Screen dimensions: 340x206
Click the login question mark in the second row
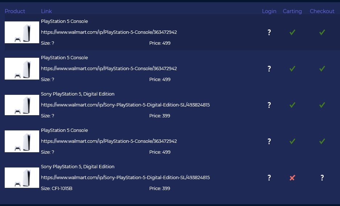269,69
